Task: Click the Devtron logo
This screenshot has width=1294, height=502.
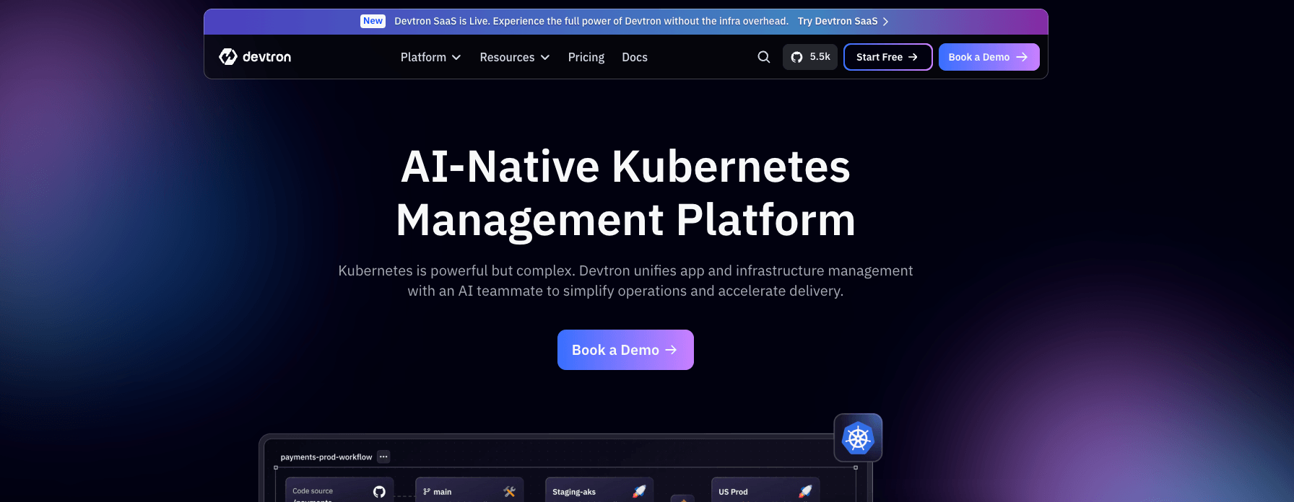Action: (255, 57)
